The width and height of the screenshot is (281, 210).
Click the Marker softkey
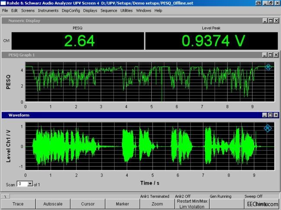(122, 204)
